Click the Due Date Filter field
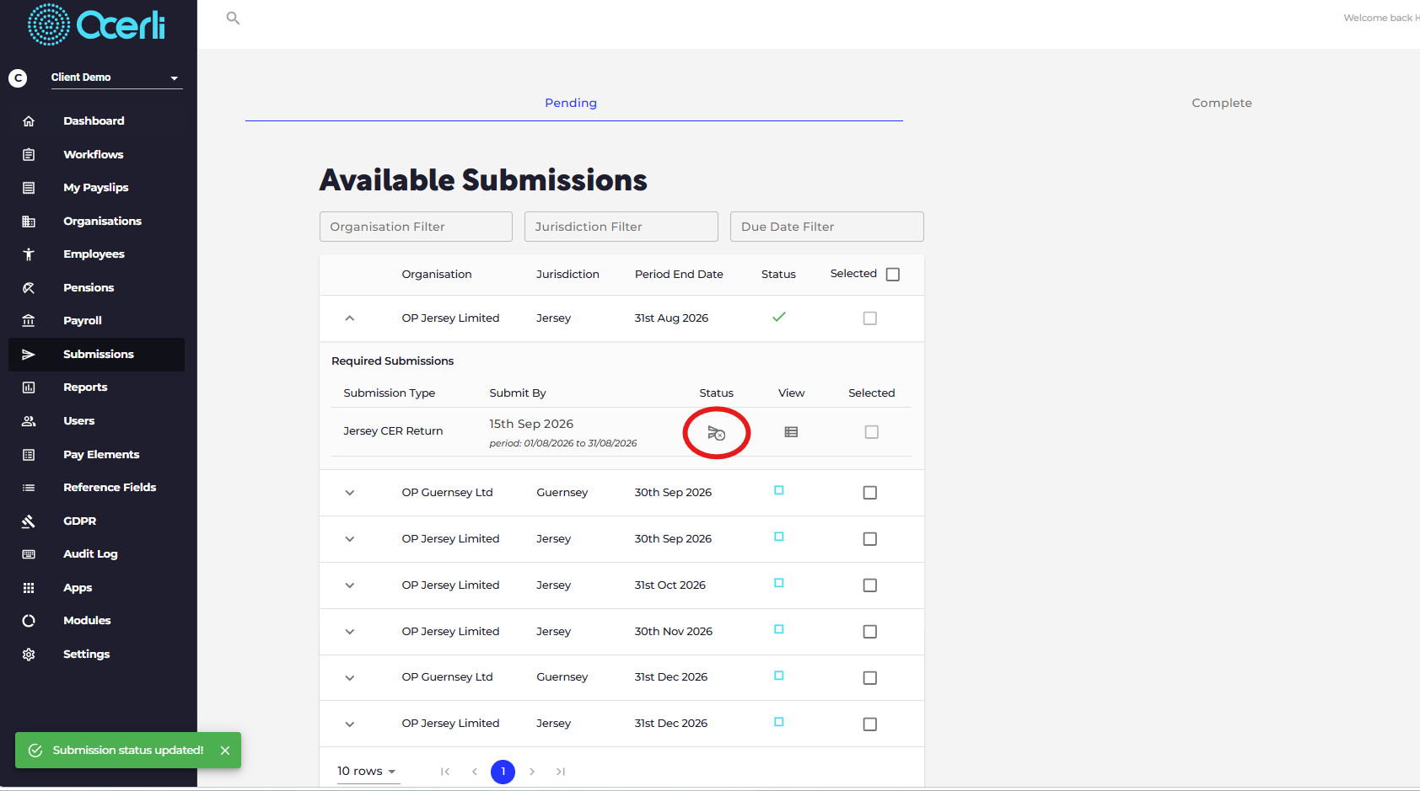 [827, 227]
